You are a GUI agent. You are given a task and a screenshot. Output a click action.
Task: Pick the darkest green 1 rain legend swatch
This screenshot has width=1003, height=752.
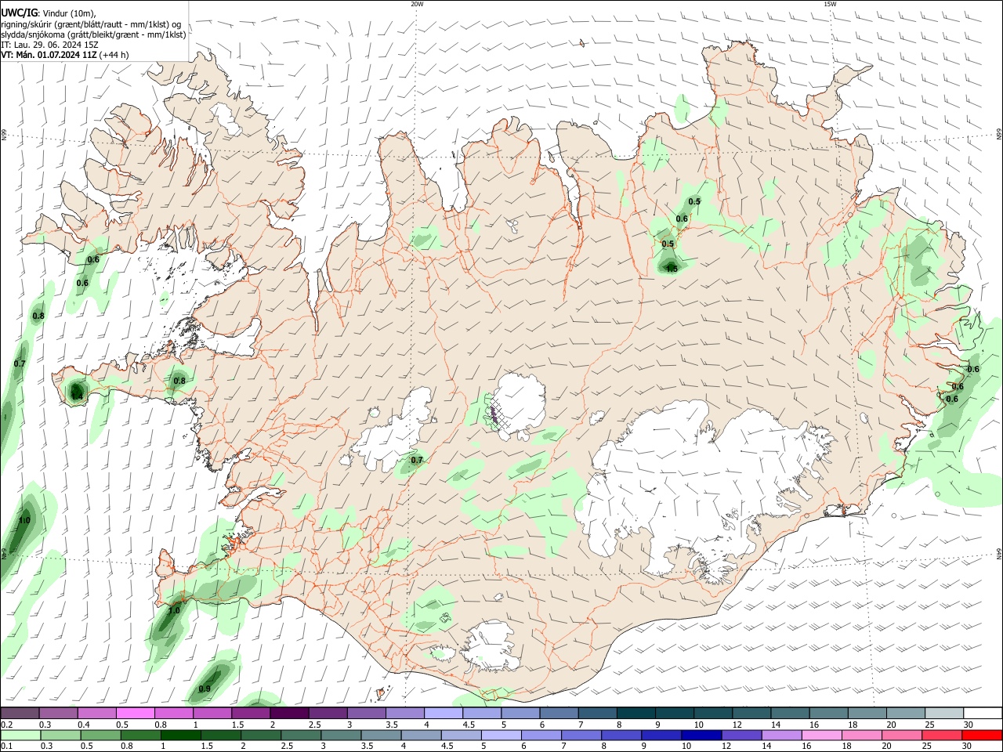[180, 735]
